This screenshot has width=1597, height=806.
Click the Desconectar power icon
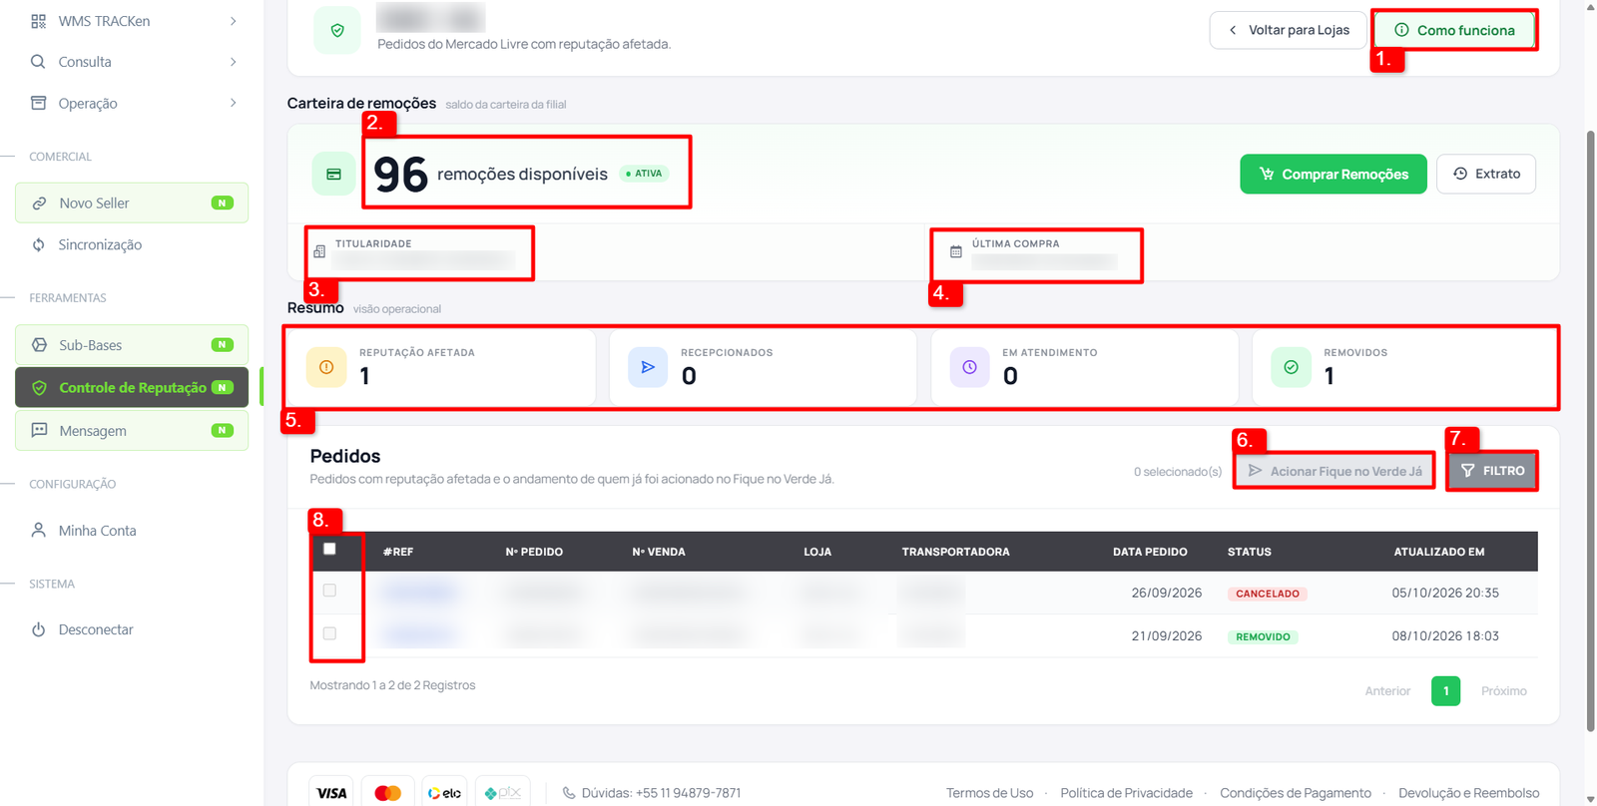point(38,629)
